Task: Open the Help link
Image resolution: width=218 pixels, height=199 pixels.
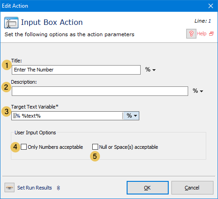Action: (202, 33)
